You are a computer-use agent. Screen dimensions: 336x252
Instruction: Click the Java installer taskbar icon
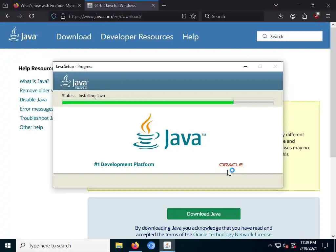point(167,245)
